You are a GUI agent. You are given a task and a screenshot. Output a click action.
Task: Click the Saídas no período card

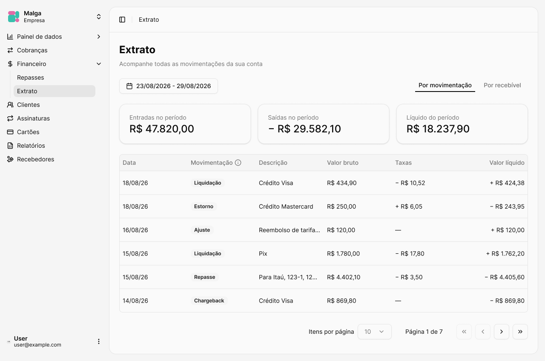[x=324, y=124]
